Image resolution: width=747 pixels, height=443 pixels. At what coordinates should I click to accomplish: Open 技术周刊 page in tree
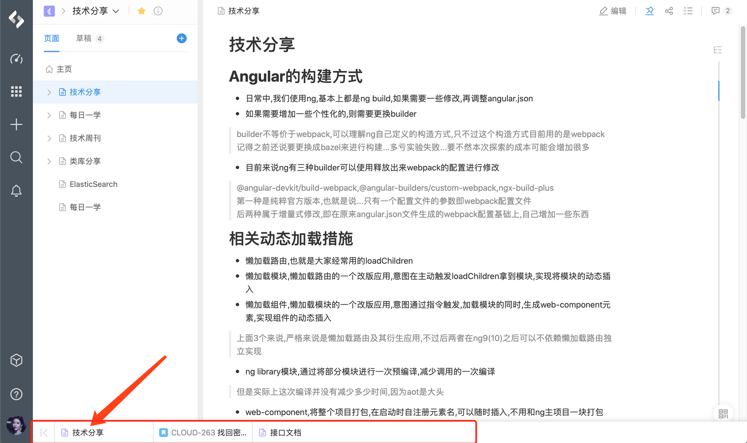[85, 138]
